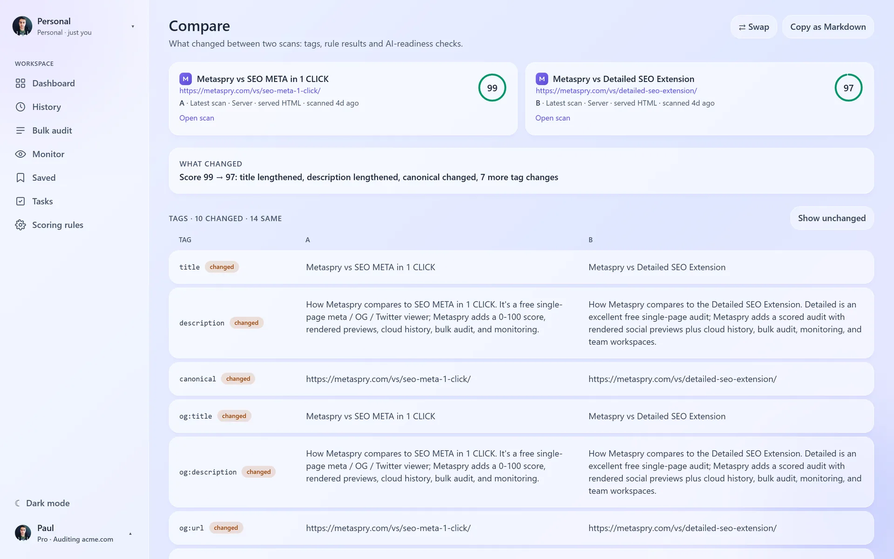Viewport: 894px width, 559px height.
Task: Click title row A value text
Action: 370,267
